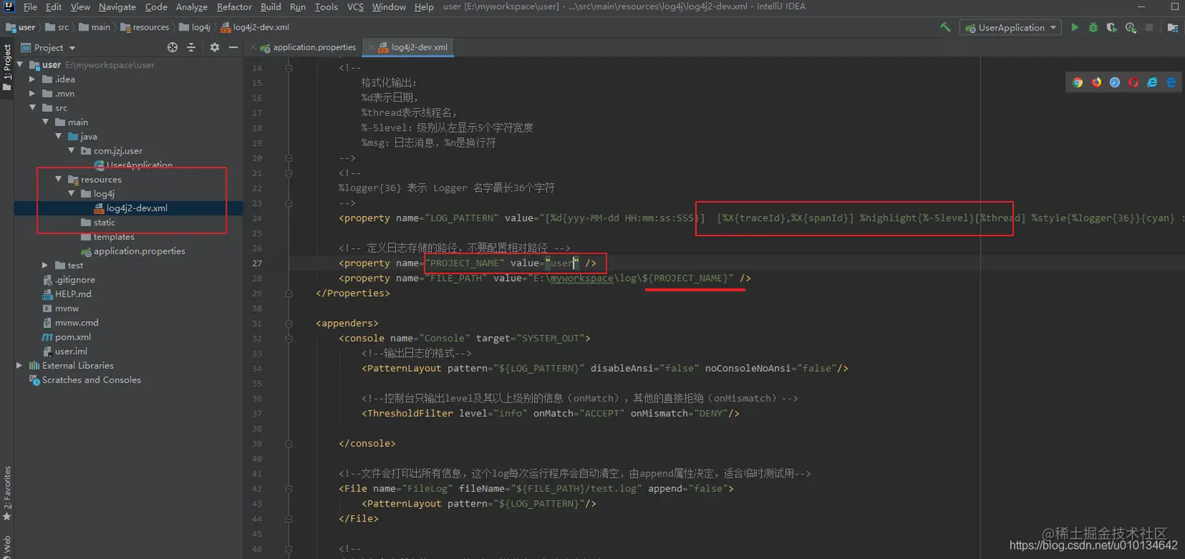Click Run with Coverage shield icon
This screenshot has width=1185, height=559.
tap(1111, 27)
